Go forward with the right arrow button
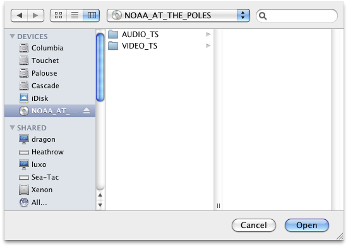The height and width of the screenshot is (247, 348). tap(36, 16)
